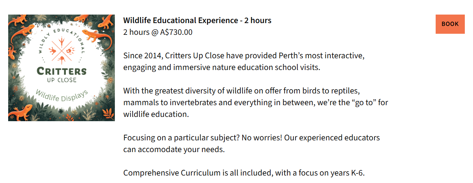The height and width of the screenshot is (183, 473).
Task: Click the "Focusing on a particular subject?" paragraph
Action: [x=251, y=143]
